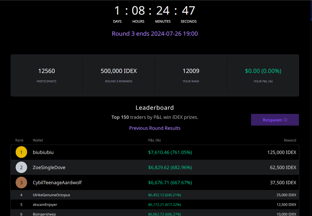312x216 pixels.
Task: Select the biubiubiu wallet name
Action: click(43, 152)
